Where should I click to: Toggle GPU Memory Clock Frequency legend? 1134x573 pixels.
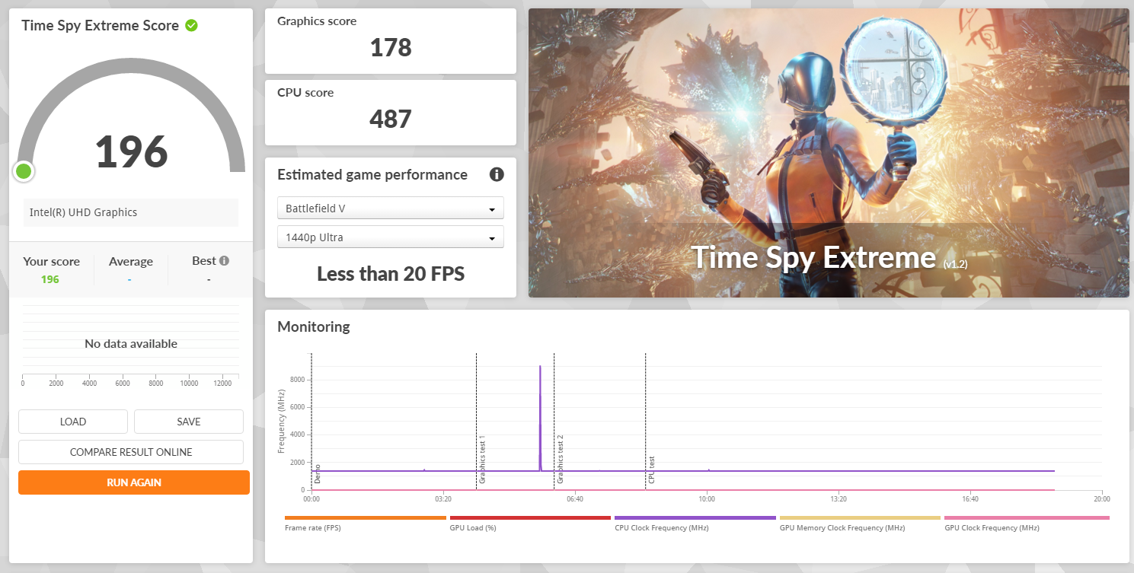pyautogui.click(x=860, y=523)
